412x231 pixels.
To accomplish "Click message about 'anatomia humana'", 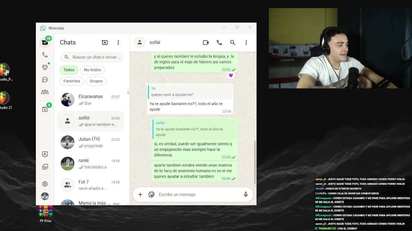I will pyautogui.click(x=195, y=171).
